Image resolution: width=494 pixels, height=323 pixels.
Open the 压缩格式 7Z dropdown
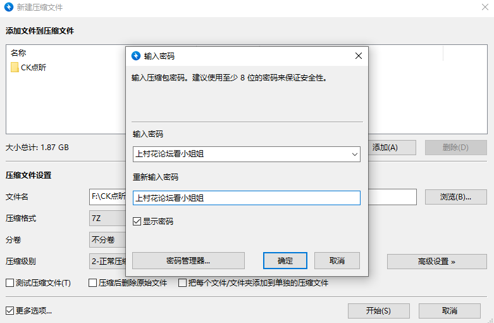pyautogui.click(x=108, y=218)
